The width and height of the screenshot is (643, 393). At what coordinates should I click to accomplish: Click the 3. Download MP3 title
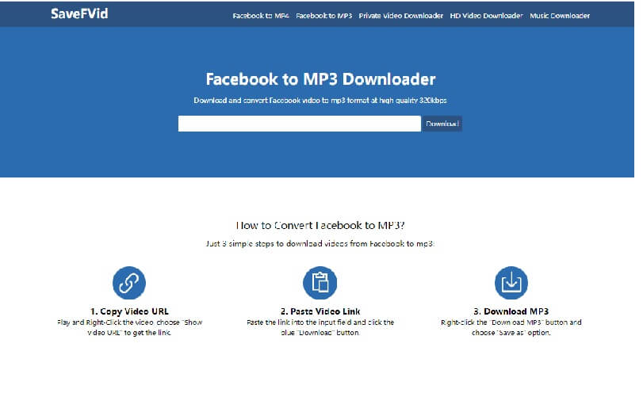(x=511, y=311)
